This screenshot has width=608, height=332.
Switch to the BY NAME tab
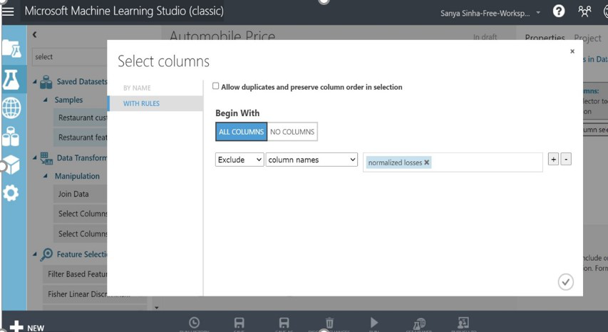pos(137,88)
